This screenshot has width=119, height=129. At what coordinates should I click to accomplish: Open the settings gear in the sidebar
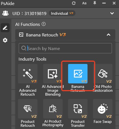(5, 40)
